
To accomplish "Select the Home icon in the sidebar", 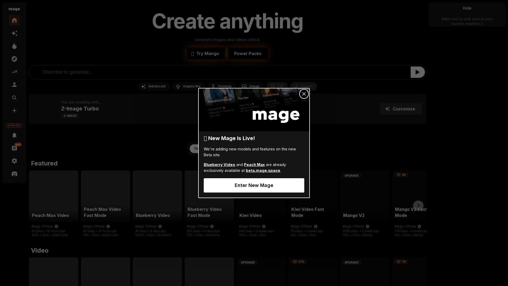I will 14,20.
